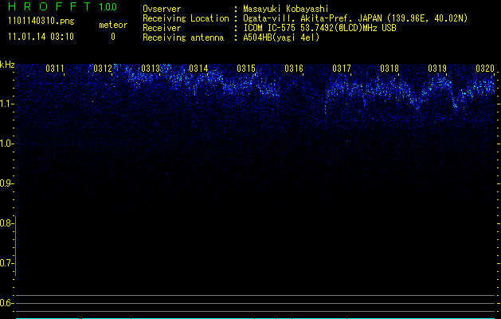Click the 0312 time marker

(103, 69)
